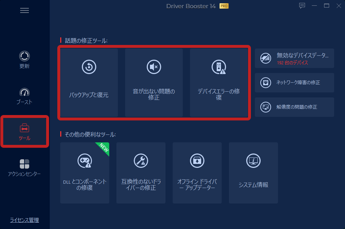
Task: Open DLL とコンポーネントの修復 tile label
Action: [85, 185]
